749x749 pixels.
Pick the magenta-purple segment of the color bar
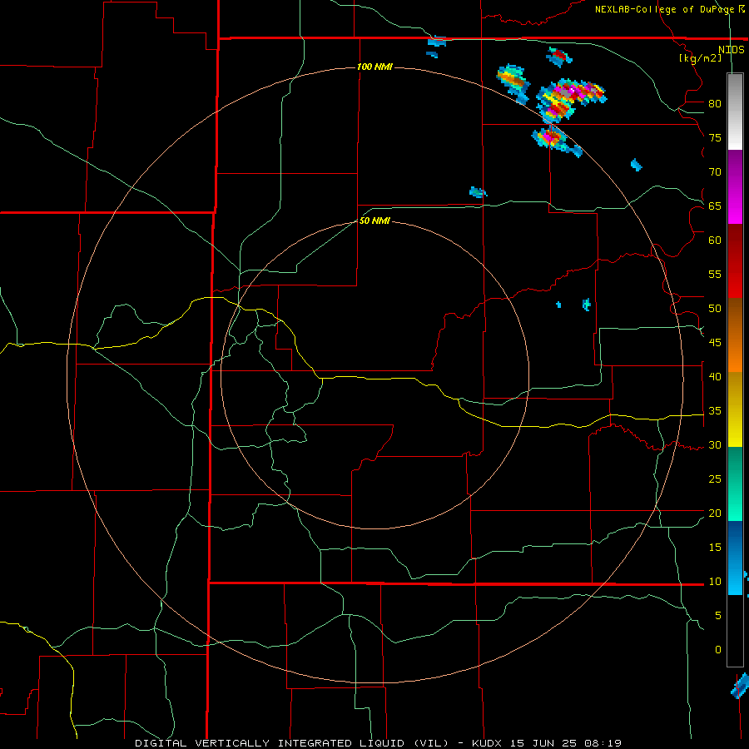point(735,186)
